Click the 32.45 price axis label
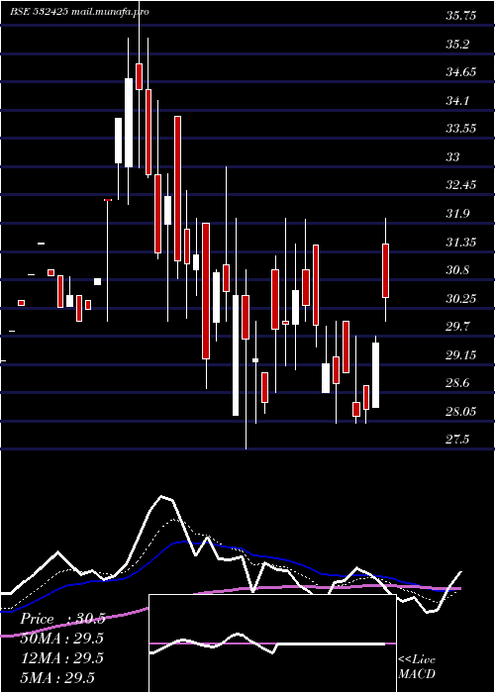Image resolution: width=495 pixels, height=693 pixels. (x=461, y=185)
